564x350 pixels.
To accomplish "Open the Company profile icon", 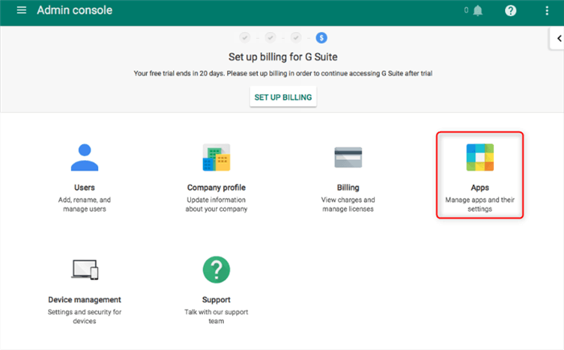I will 216,158.
